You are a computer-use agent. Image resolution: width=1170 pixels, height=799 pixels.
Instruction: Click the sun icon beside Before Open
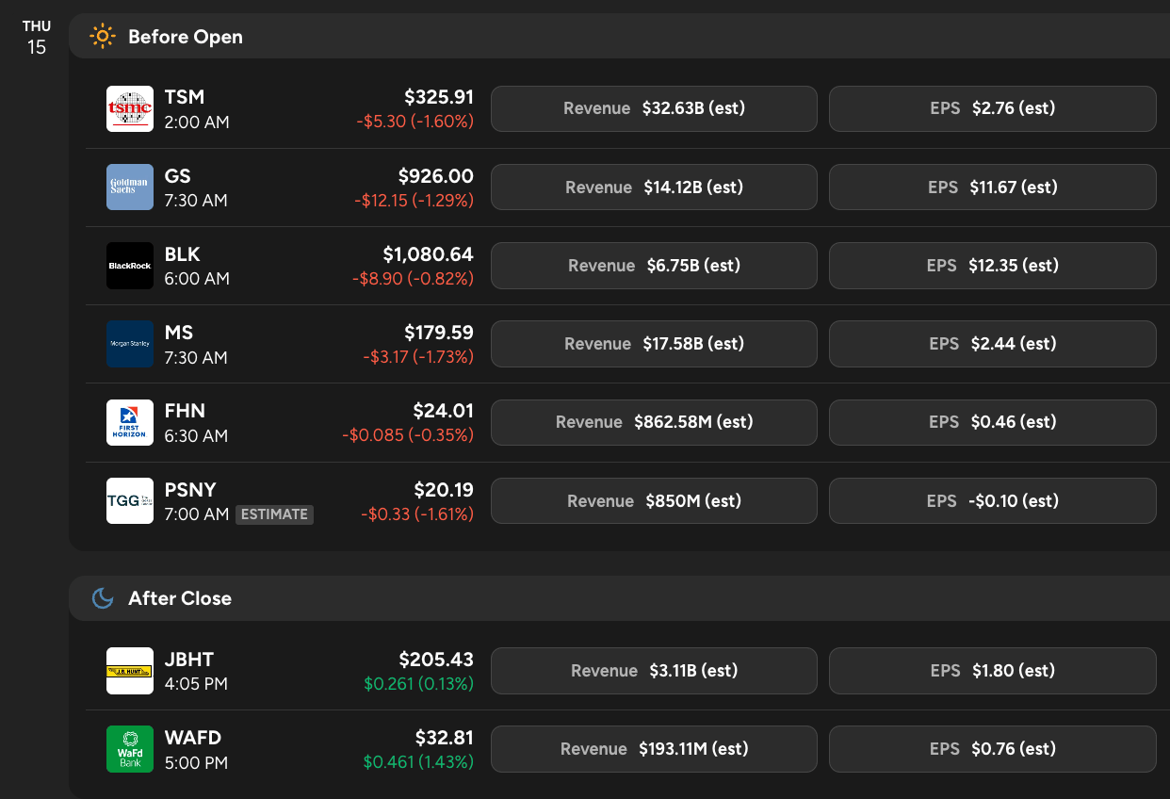point(102,37)
